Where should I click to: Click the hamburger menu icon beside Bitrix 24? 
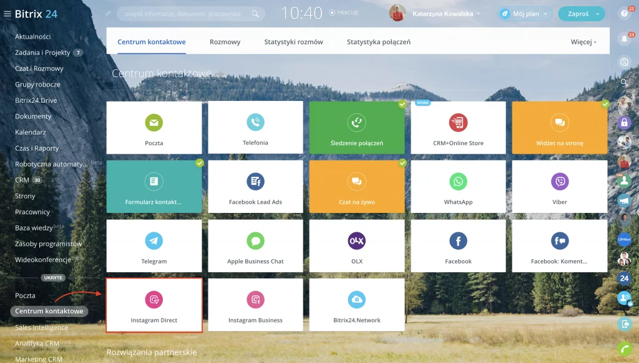[x=7, y=14]
